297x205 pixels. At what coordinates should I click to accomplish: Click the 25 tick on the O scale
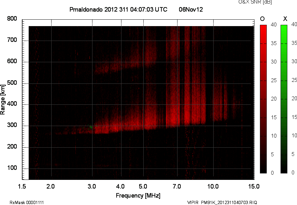(x=274, y=81)
